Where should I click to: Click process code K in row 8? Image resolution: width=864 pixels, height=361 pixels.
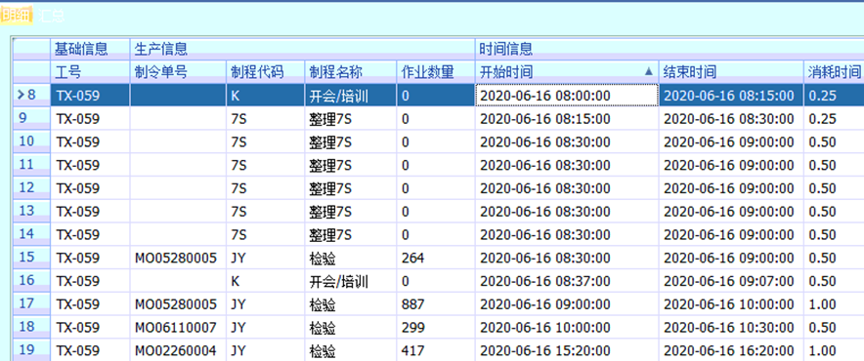point(266,96)
